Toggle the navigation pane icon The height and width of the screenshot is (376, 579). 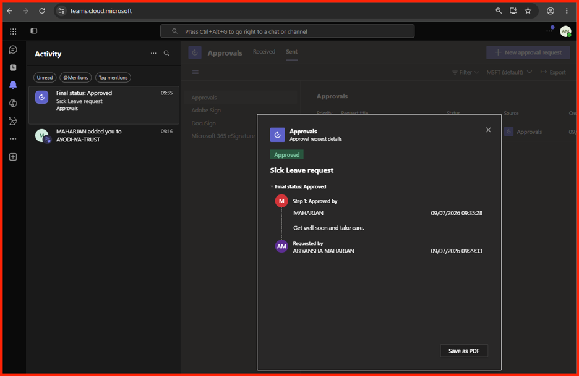34,31
